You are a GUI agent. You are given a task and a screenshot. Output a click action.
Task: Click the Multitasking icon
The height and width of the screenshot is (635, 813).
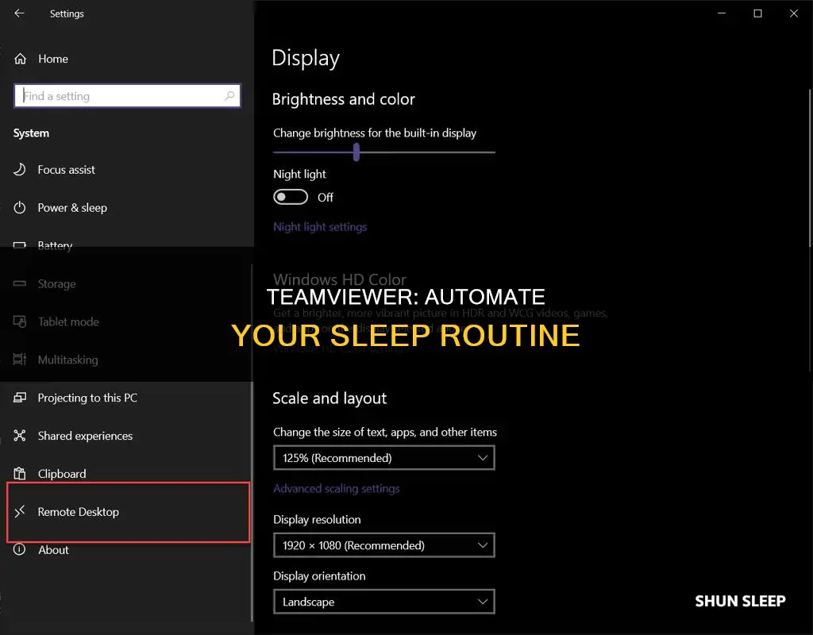(x=20, y=360)
